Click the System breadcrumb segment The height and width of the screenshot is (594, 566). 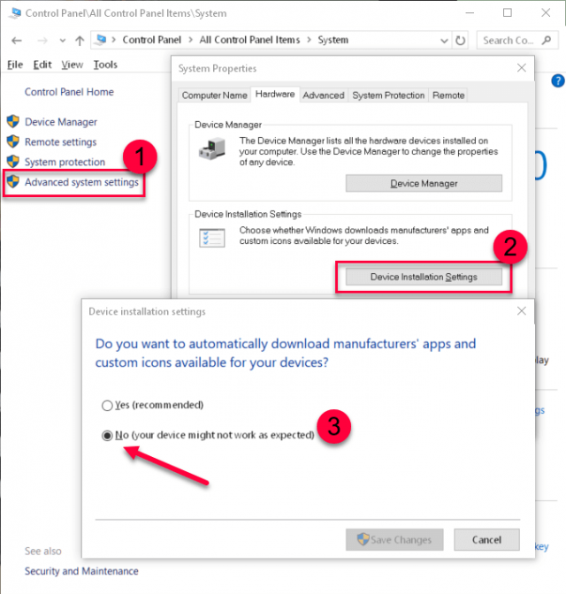pos(333,40)
